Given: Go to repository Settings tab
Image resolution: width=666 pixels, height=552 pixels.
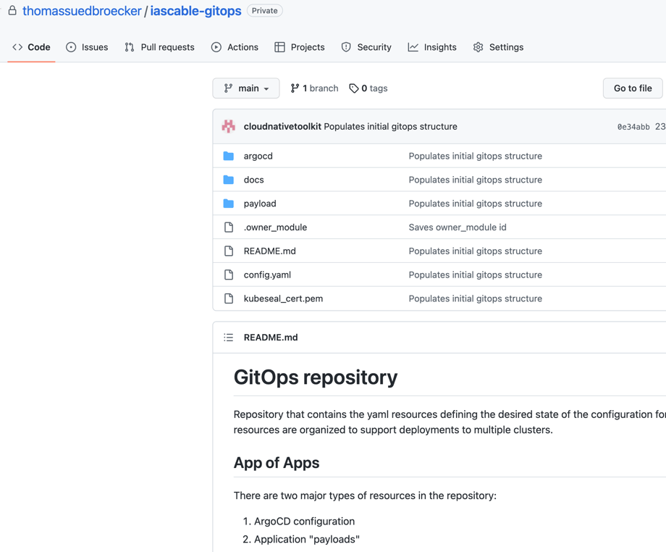Looking at the screenshot, I should (498, 47).
